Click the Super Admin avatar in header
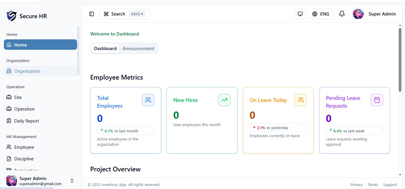The height and width of the screenshot is (189, 405). point(358,14)
